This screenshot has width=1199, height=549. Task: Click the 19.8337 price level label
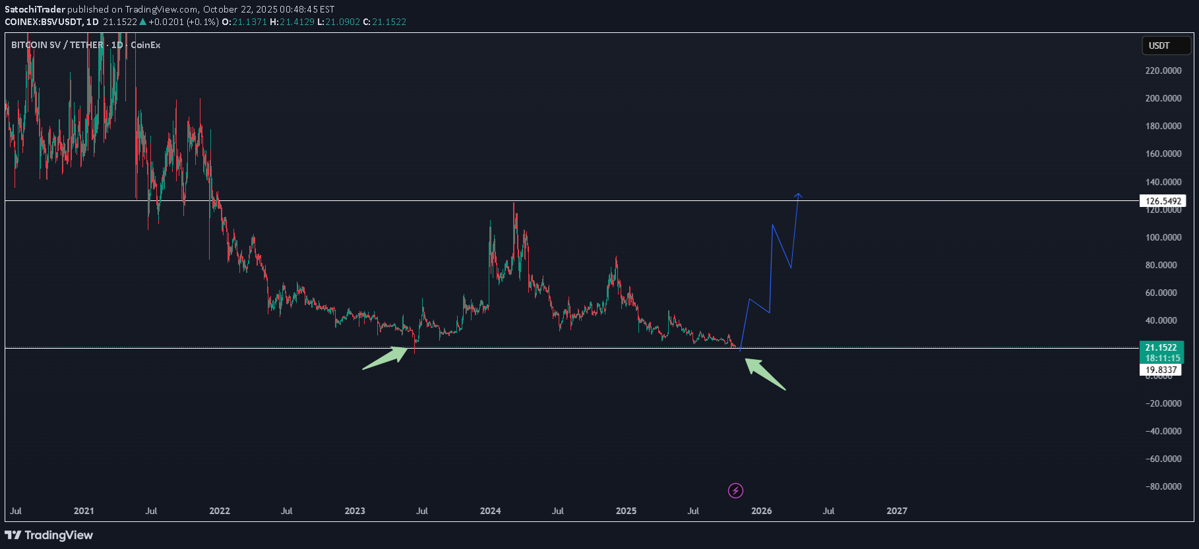click(1161, 370)
